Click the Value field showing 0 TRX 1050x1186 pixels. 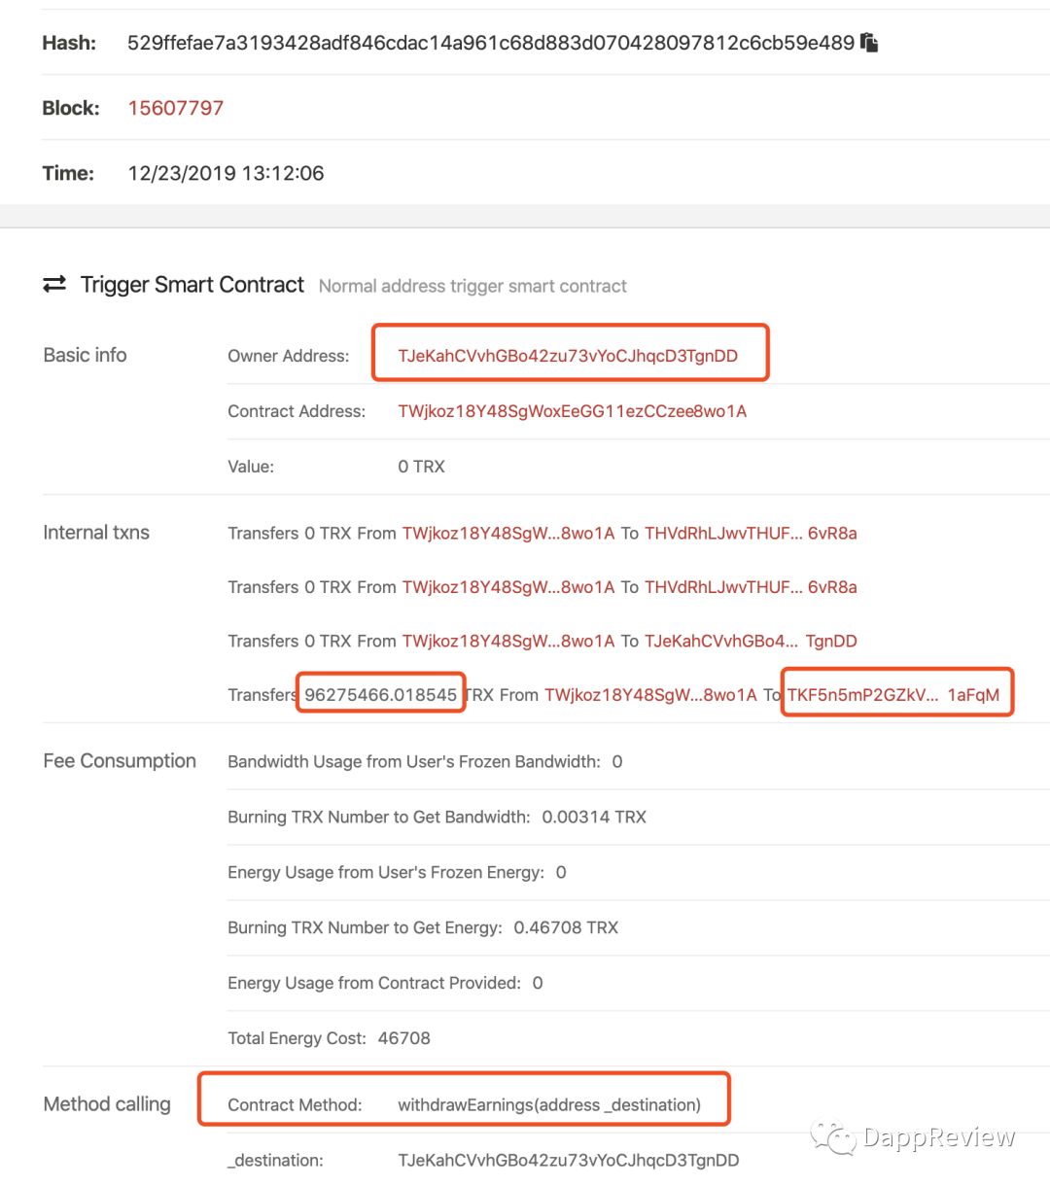pyautogui.click(x=421, y=467)
